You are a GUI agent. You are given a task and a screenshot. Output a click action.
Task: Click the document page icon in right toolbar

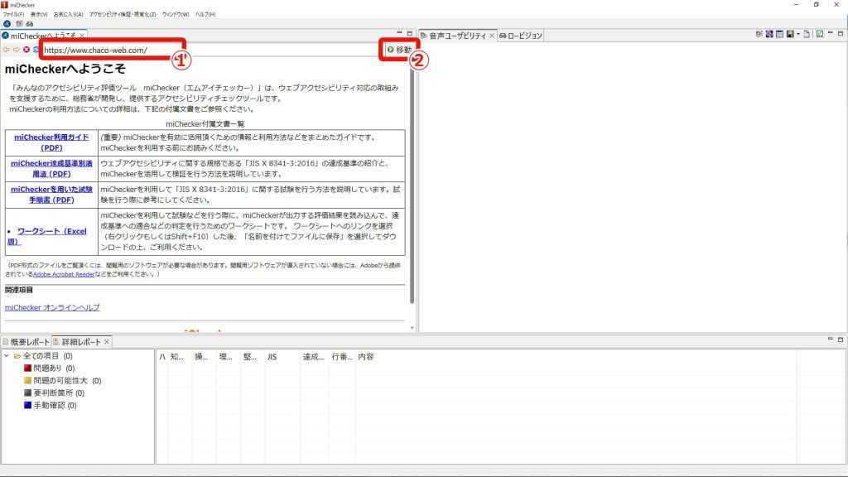(x=807, y=34)
